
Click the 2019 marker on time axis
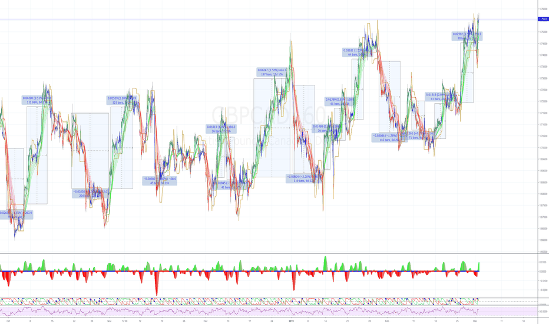coord(292,321)
